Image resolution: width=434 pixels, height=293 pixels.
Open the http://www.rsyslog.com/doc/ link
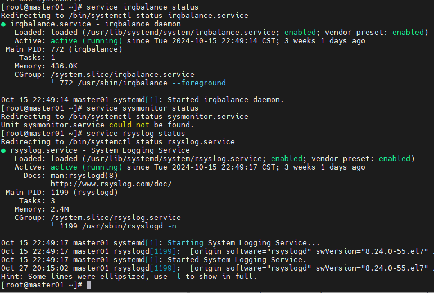(111, 184)
